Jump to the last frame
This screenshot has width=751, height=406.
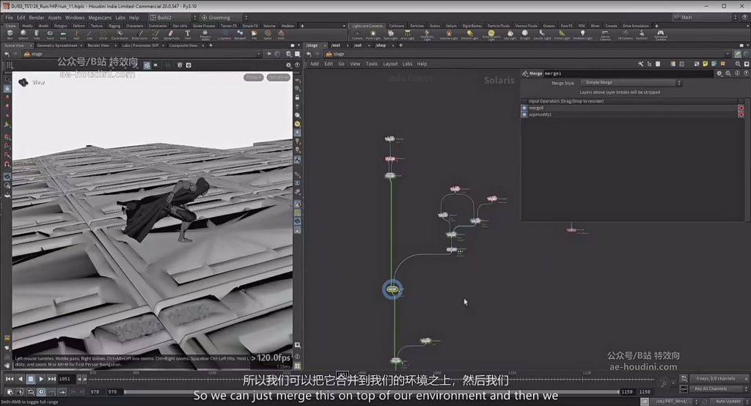(52, 379)
